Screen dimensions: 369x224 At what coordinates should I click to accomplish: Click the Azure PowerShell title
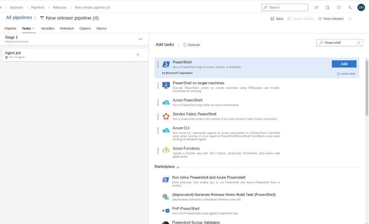coord(188,100)
